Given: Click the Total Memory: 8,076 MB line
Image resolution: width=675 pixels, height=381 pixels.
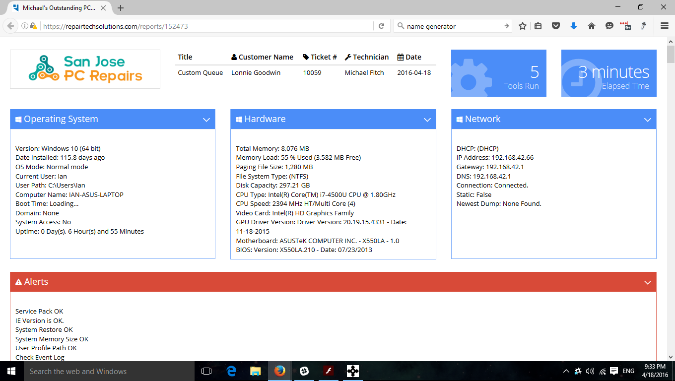Looking at the screenshot, I should (272, 148).
